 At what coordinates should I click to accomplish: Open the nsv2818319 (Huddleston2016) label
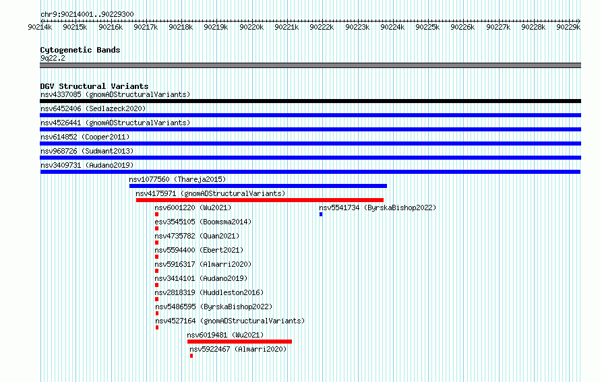(x=209, y=292)
